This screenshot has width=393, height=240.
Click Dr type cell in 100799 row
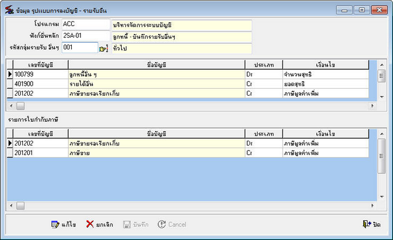pos(264,74)
